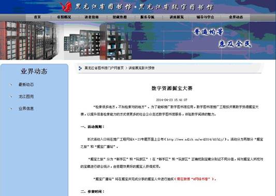Select 讲座展览 navigation item
Image resolution: width=276 pixels, height=196 pixels.
pyautogui.click(x=177, y=17)
